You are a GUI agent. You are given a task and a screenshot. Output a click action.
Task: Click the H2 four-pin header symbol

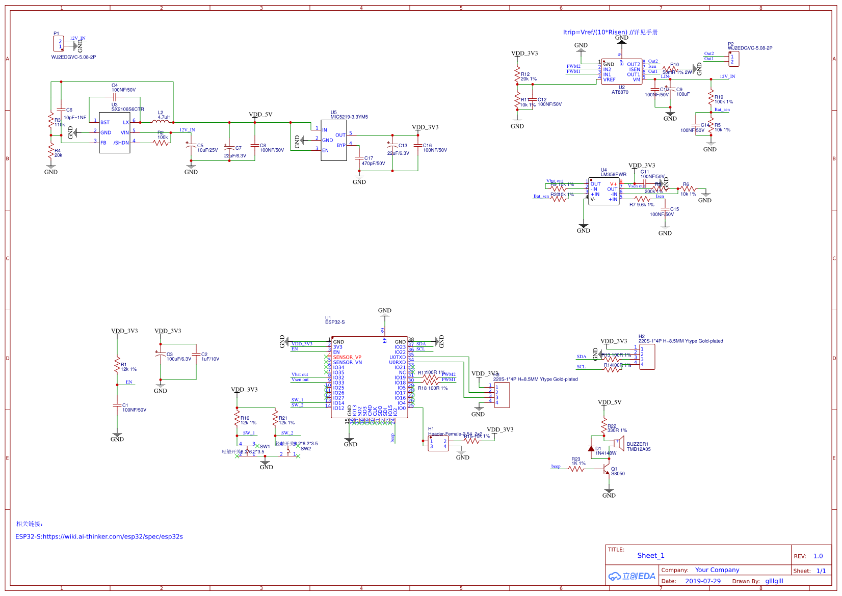click(647, 357)
